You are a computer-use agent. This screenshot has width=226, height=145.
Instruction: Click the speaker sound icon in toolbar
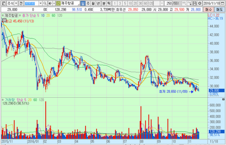(x=50, y=3)
